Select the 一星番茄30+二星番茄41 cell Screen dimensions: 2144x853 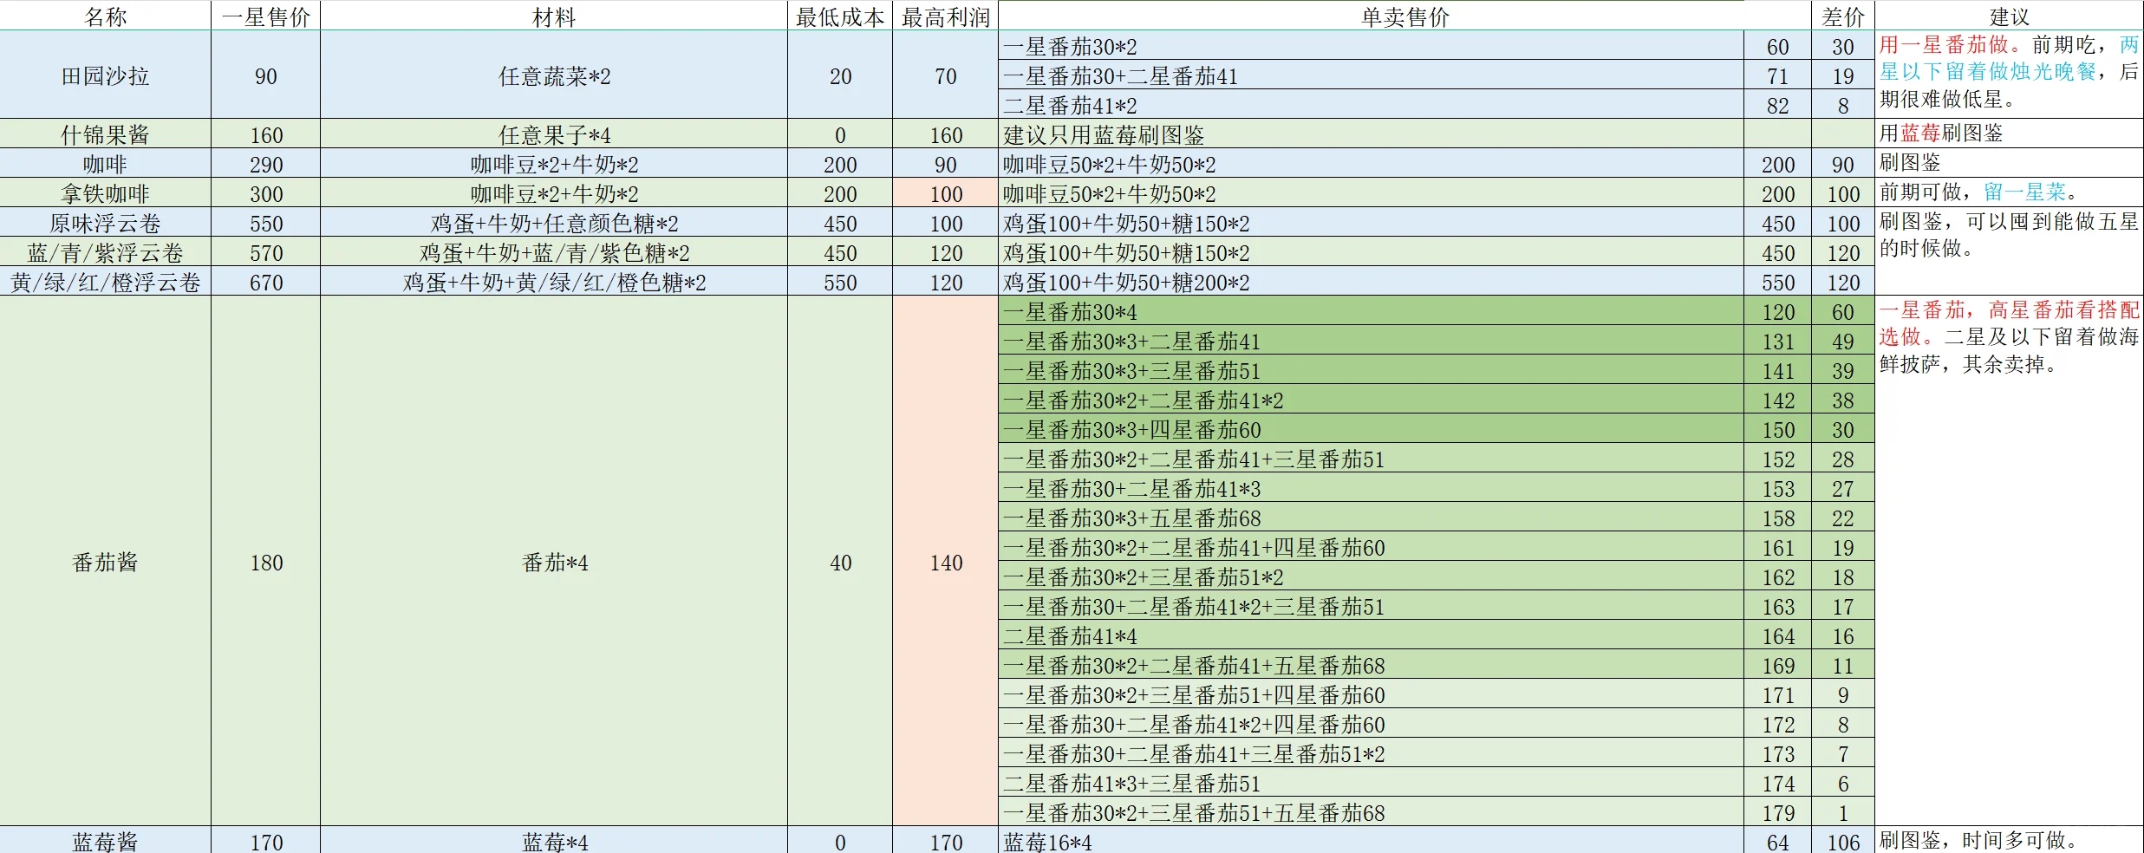[1371, 75]
